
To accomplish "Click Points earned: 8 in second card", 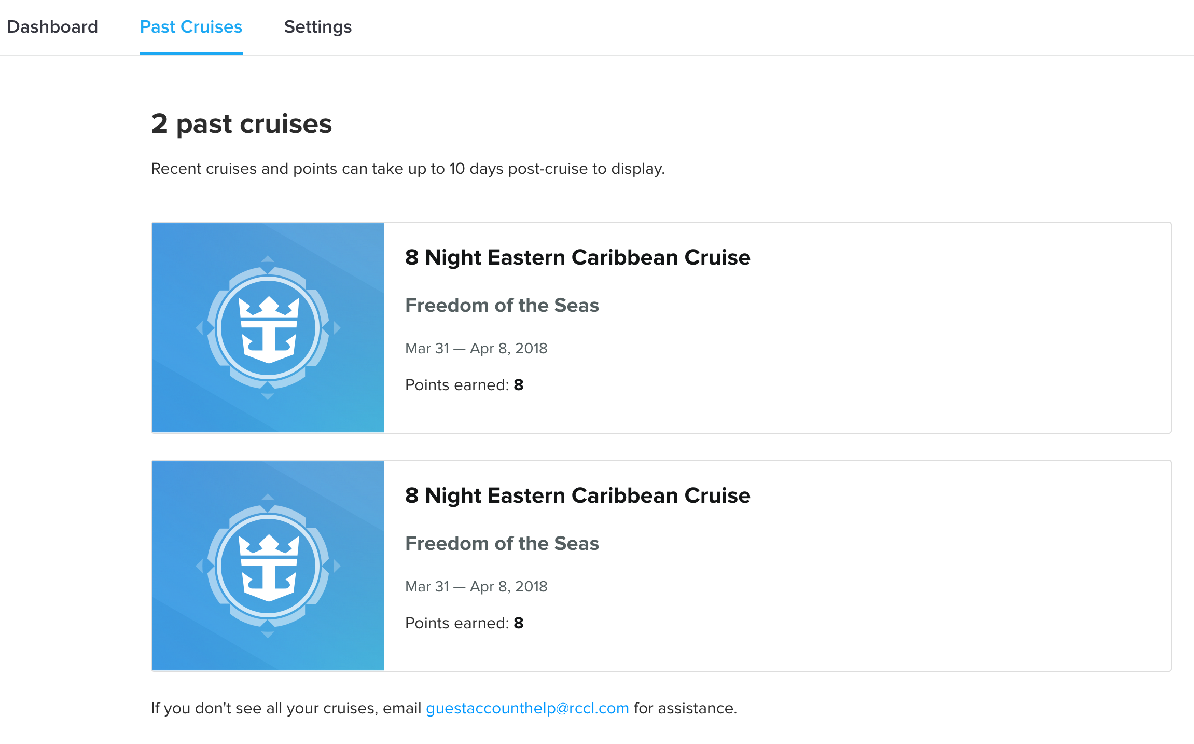I will click(464, 623).
